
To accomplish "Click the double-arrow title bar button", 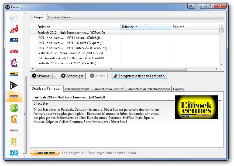I will click(x=191, y=6).
